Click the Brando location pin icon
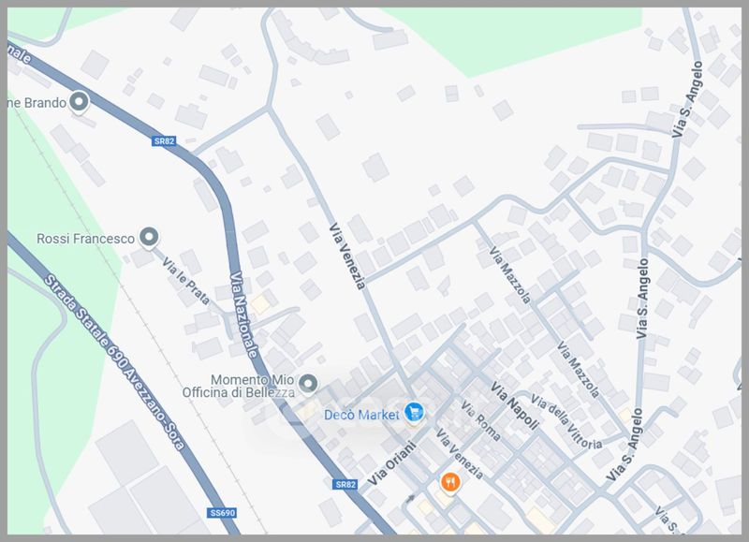Viewport: 749px width, 542px height. tap(79, 102)
